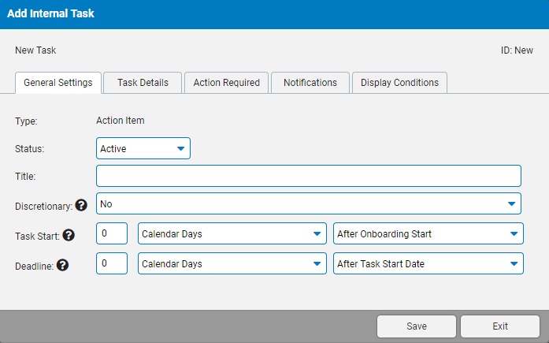Open the After Task Start Date dropdown

coord(428,263)
